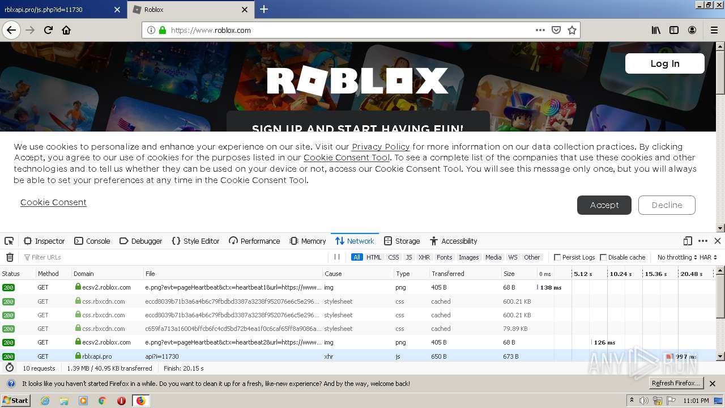The width and height of the screenshot is (725, 408).
Task: Reload the page with the refresh icon
Action: coord(48,30)
